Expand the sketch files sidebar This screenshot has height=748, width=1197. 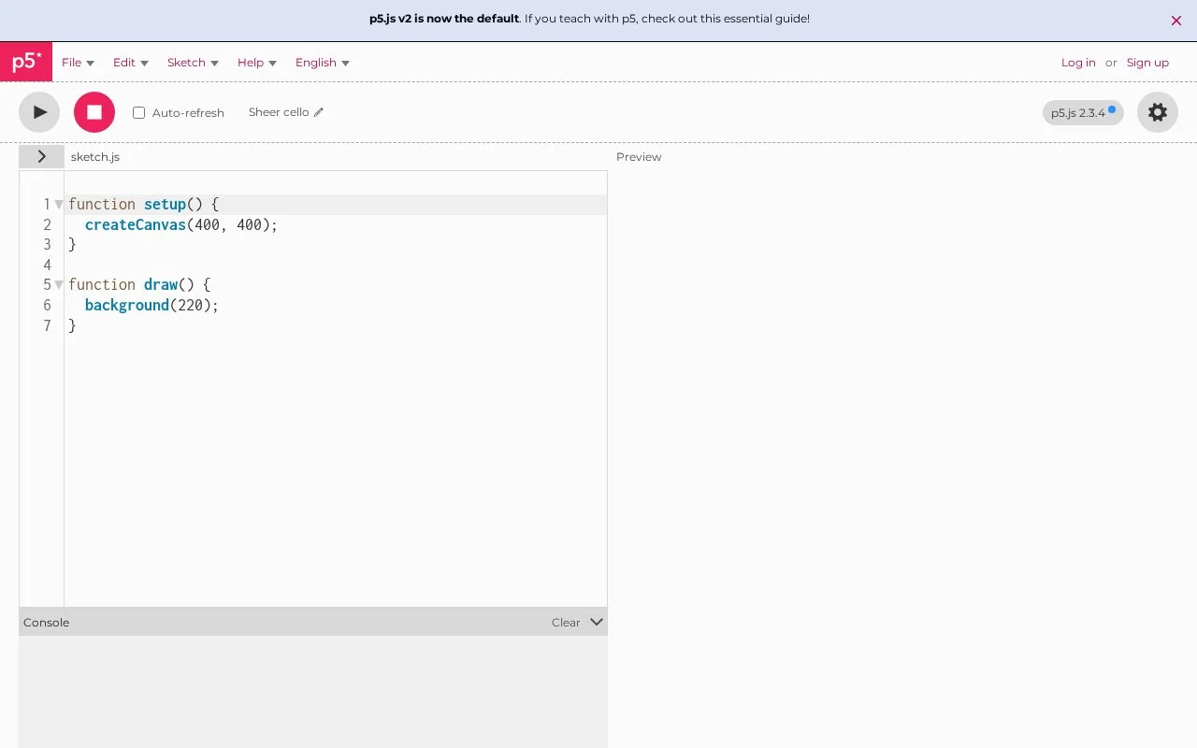(41, 156)
